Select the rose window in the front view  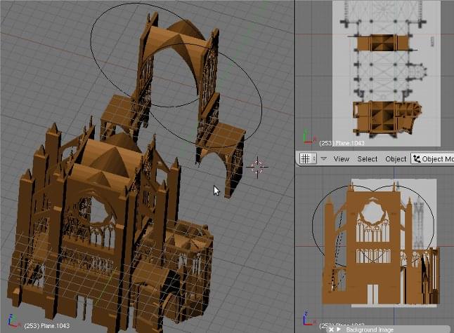coord(373,213)
